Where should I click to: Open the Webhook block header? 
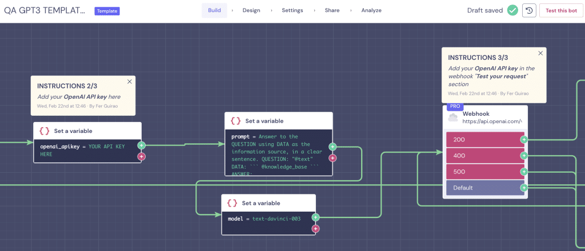tap(485, 118)
